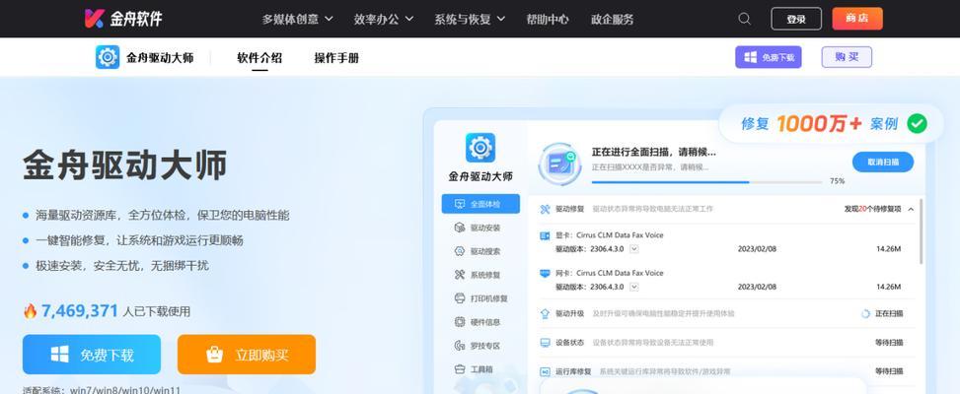Click the 登录 button
This screenshot has width=960, height=394.
point(796,19)
